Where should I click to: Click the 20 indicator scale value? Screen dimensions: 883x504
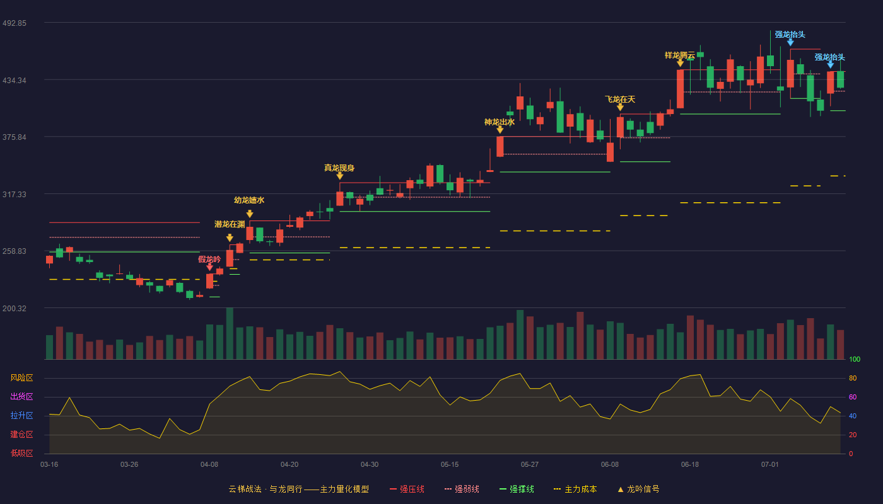click(853, 435)
